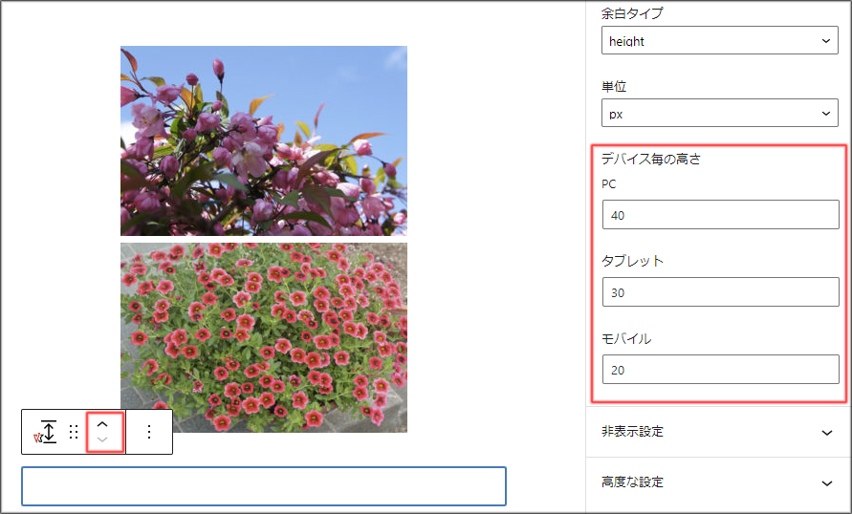Click the タブレット height input field

720,292
